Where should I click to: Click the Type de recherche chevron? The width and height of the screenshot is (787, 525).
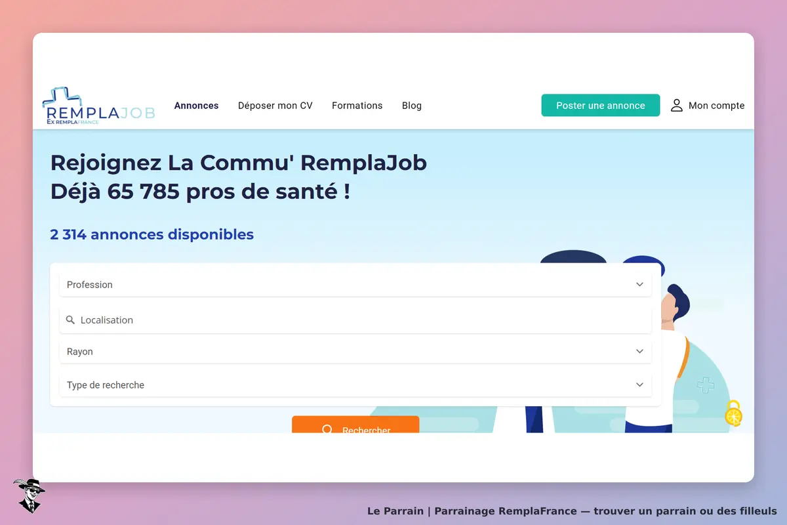639,385
